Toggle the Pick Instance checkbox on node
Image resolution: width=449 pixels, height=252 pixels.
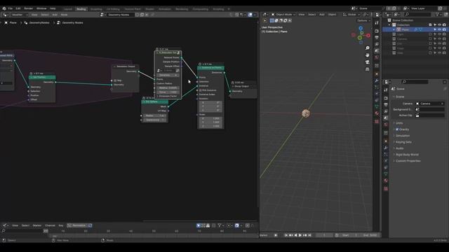point(200,90)
